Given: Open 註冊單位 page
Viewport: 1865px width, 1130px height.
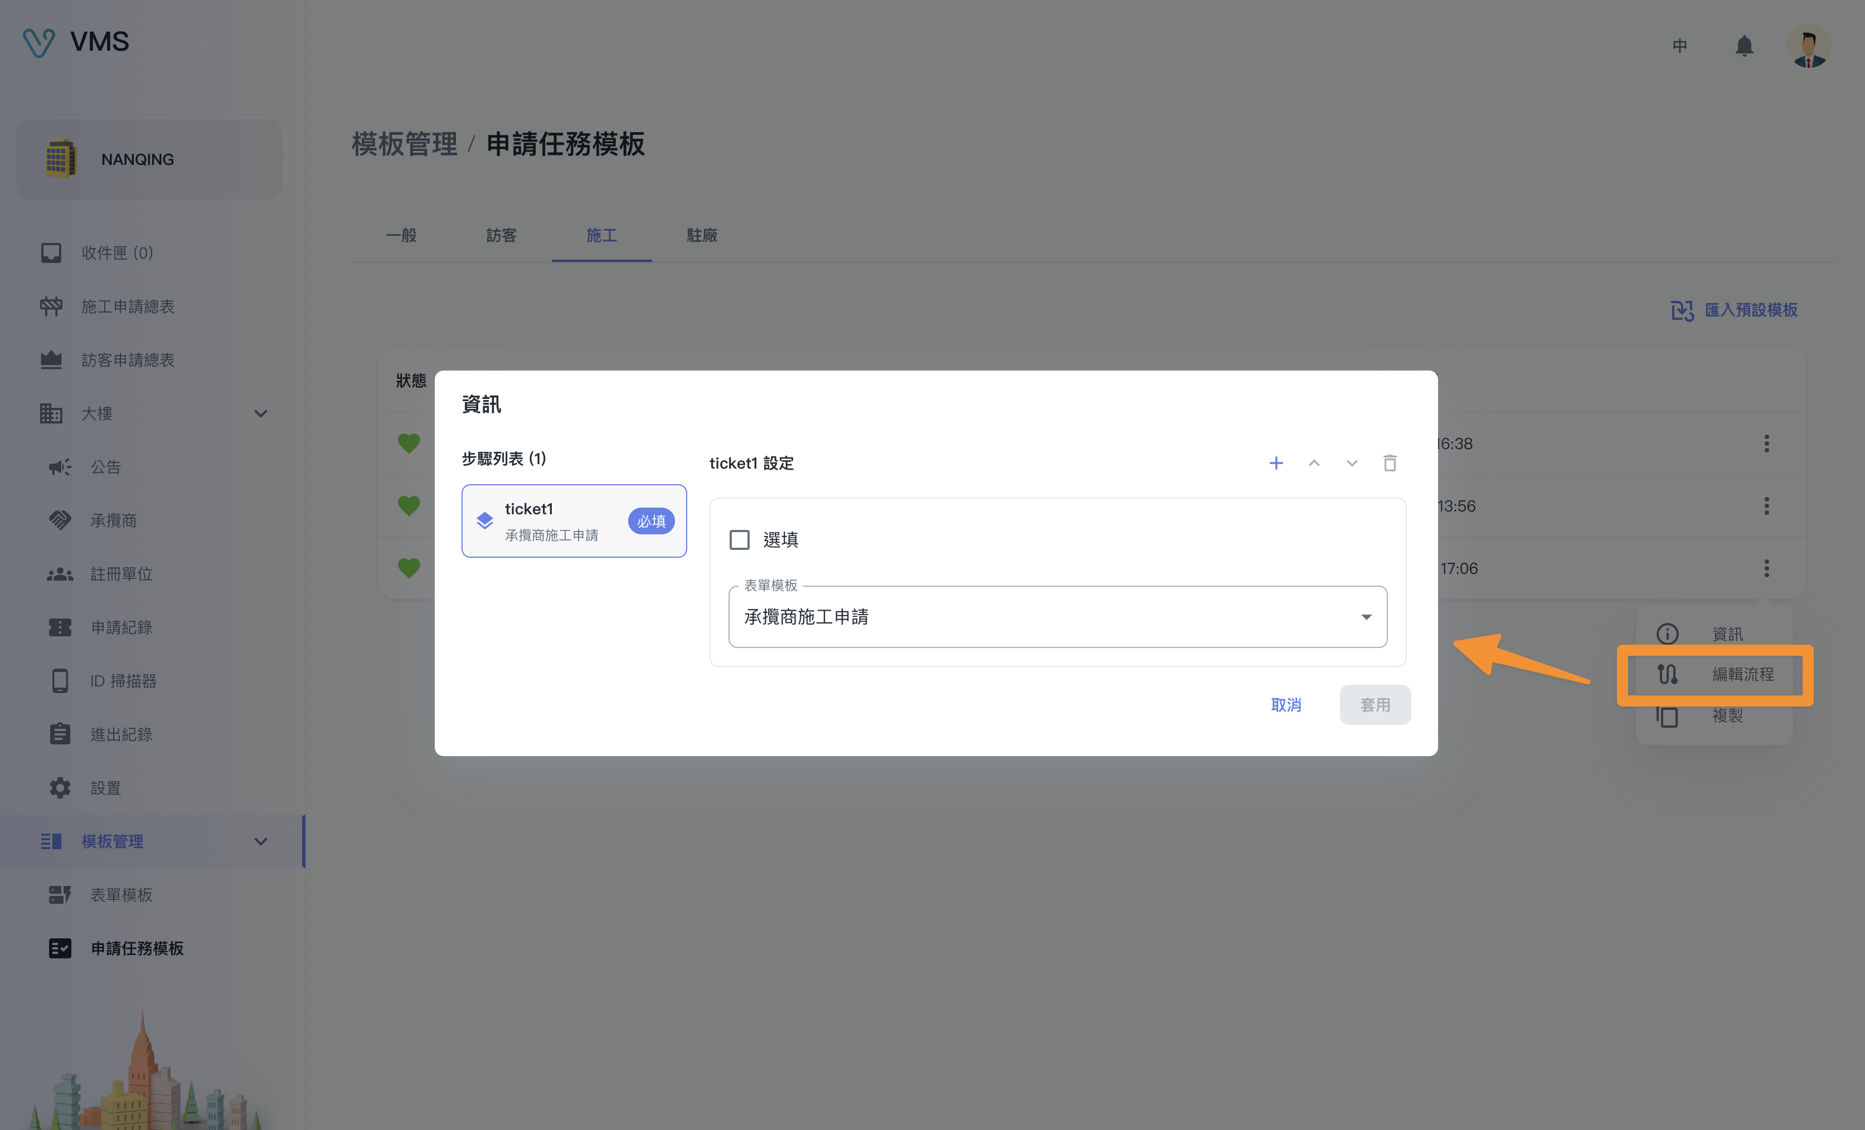Looking at the screenshot, I should 152,574.
